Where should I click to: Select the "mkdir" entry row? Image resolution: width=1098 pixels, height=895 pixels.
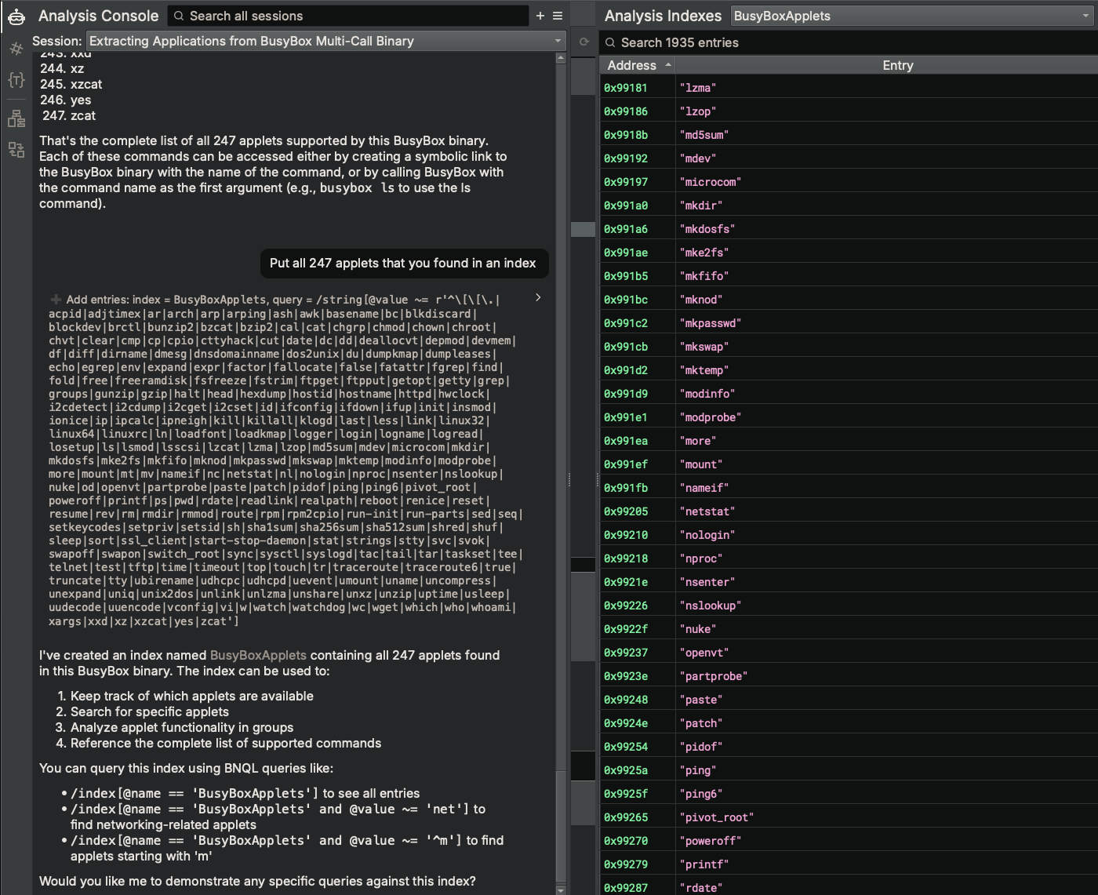tap(849, 206)
